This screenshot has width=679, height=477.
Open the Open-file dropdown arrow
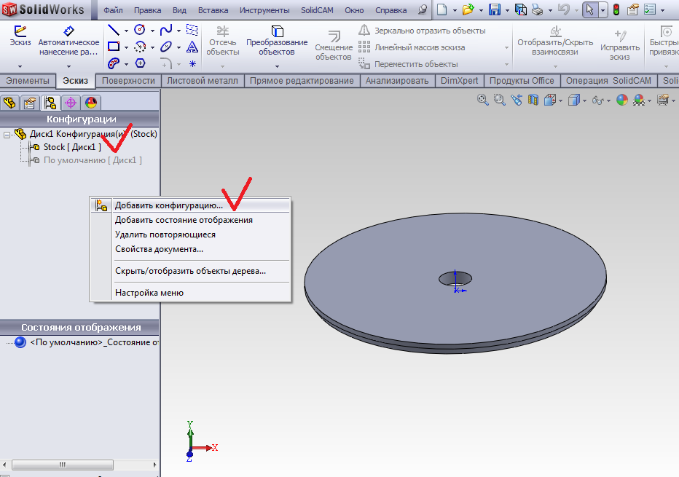tap(481, 10)
